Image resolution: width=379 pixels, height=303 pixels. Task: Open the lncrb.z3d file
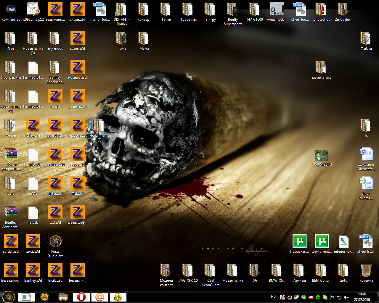[55, 273]
